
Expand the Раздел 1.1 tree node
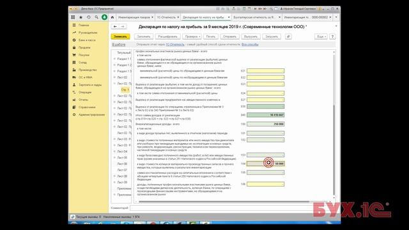click(114, 59)
